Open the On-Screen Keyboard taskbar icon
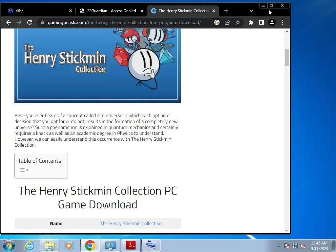The width and height of the screenshot is (336, 252). [151, 245]
